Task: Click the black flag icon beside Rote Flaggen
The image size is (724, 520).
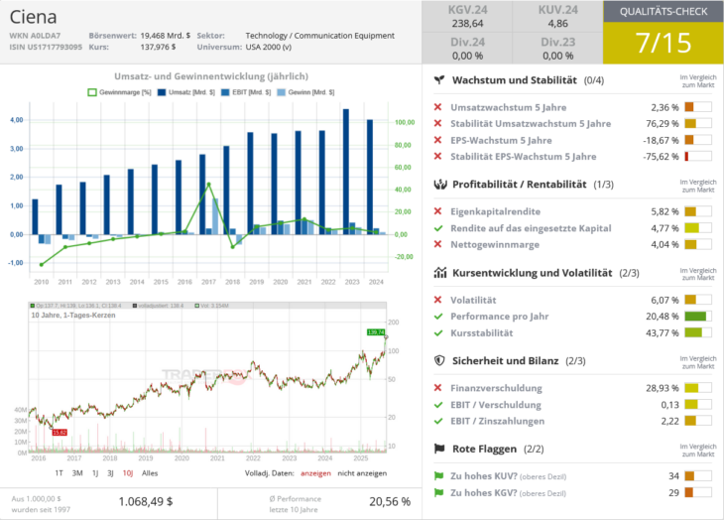Action: (439, 449)
